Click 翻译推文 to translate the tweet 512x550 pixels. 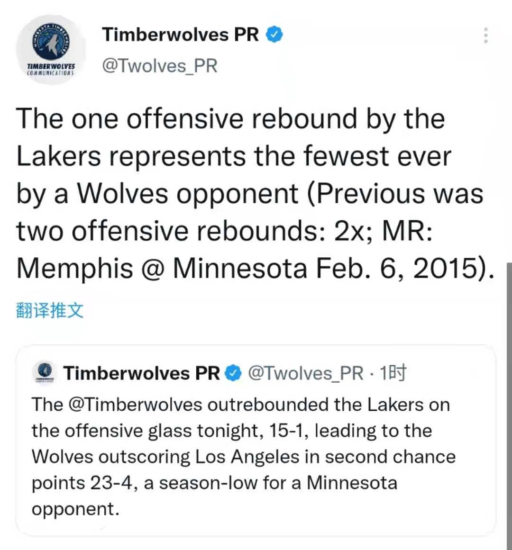50,310
